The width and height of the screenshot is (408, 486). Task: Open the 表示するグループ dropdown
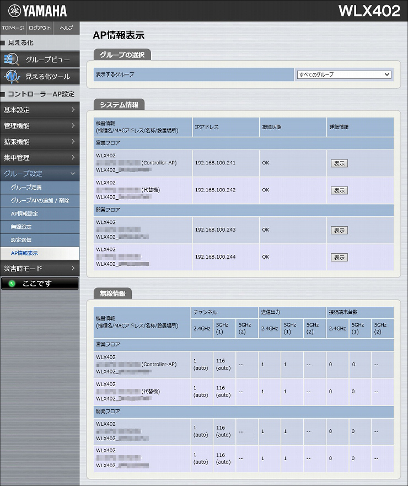pos(344,74)
